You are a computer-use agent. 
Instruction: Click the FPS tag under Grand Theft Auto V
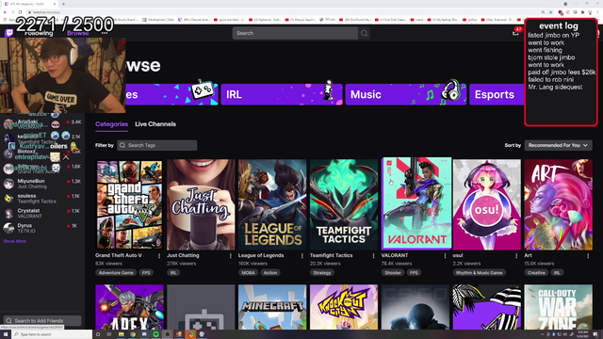[x=146, y=273]
